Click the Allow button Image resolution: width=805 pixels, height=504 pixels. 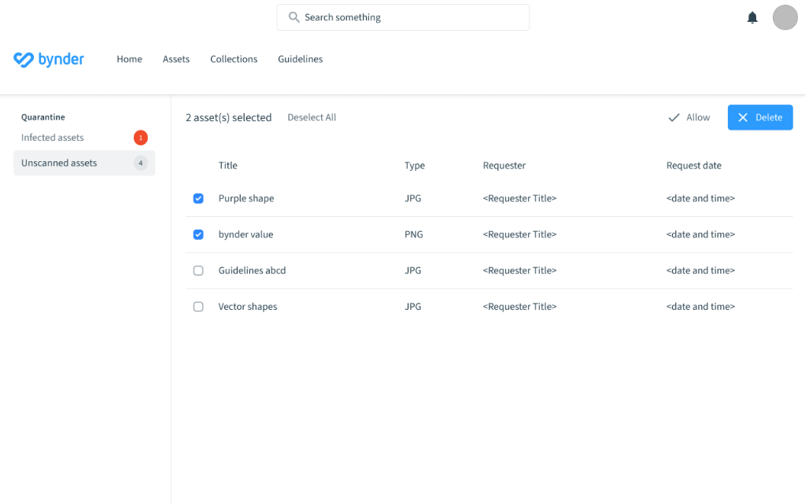[689, 118]
